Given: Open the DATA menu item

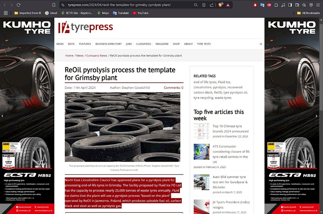Looking at the screenshot, I should pyautogui.click(x=71, y=44).
